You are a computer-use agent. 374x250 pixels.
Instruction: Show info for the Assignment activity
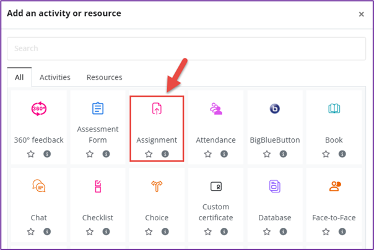tap(165, 154)
